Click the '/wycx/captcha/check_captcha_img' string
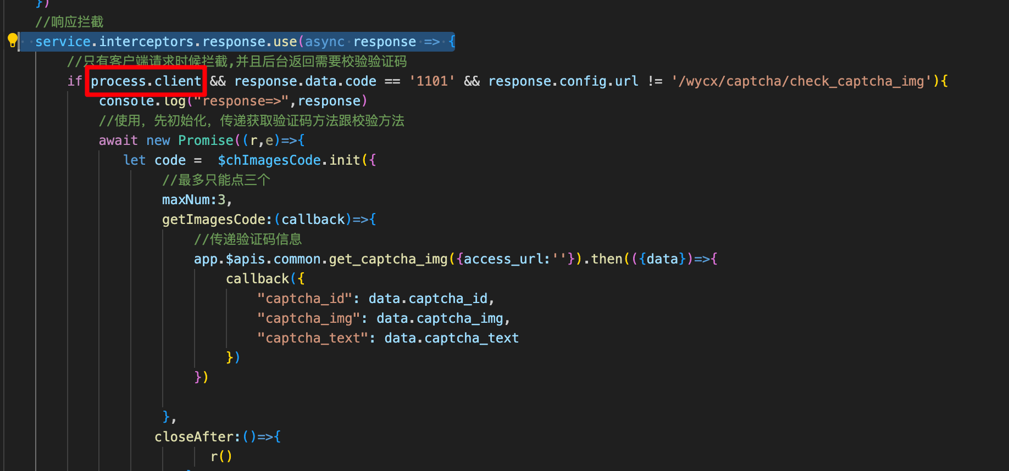This screenshot has height=471, width=1009. click(x=801, y=81)
